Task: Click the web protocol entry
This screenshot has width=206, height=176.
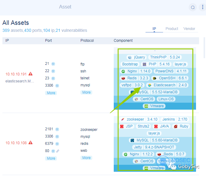Action: coord(84,151)
